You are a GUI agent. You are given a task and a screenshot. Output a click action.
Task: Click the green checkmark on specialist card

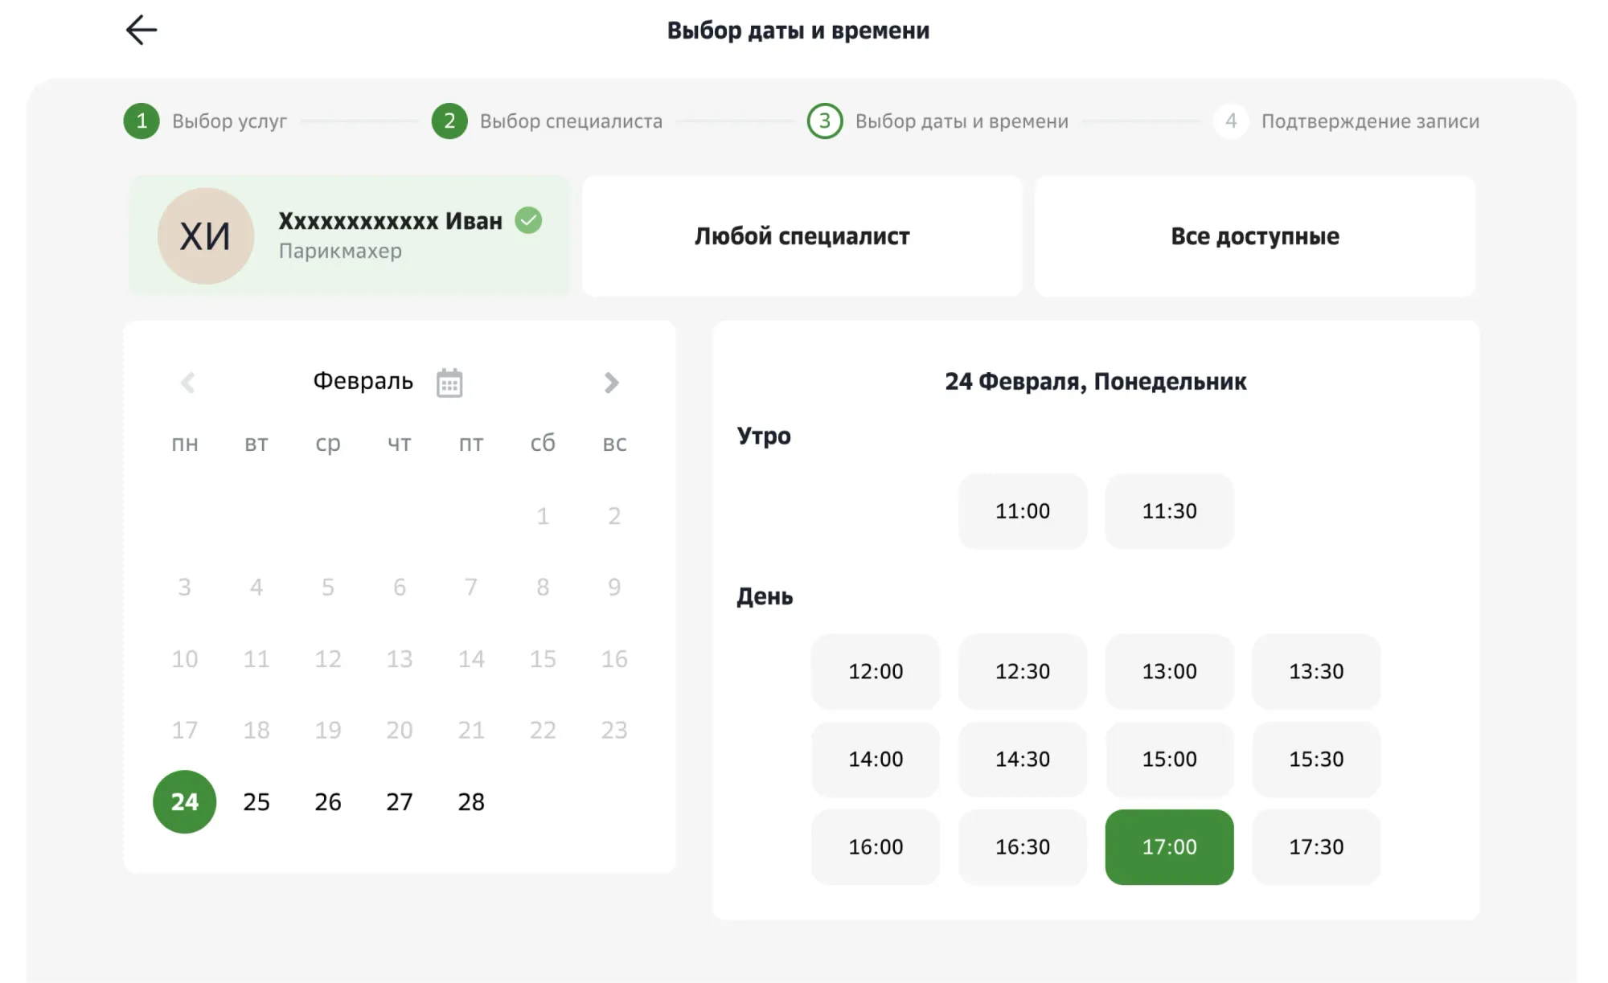click(x=528, y=221)
